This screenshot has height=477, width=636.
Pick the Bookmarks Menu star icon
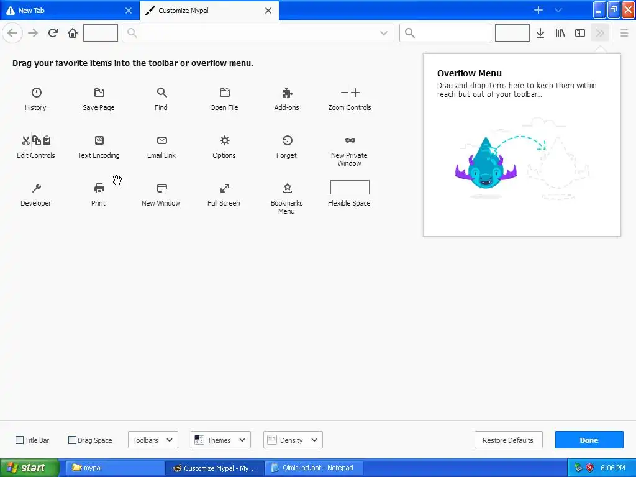click(287, 188)
